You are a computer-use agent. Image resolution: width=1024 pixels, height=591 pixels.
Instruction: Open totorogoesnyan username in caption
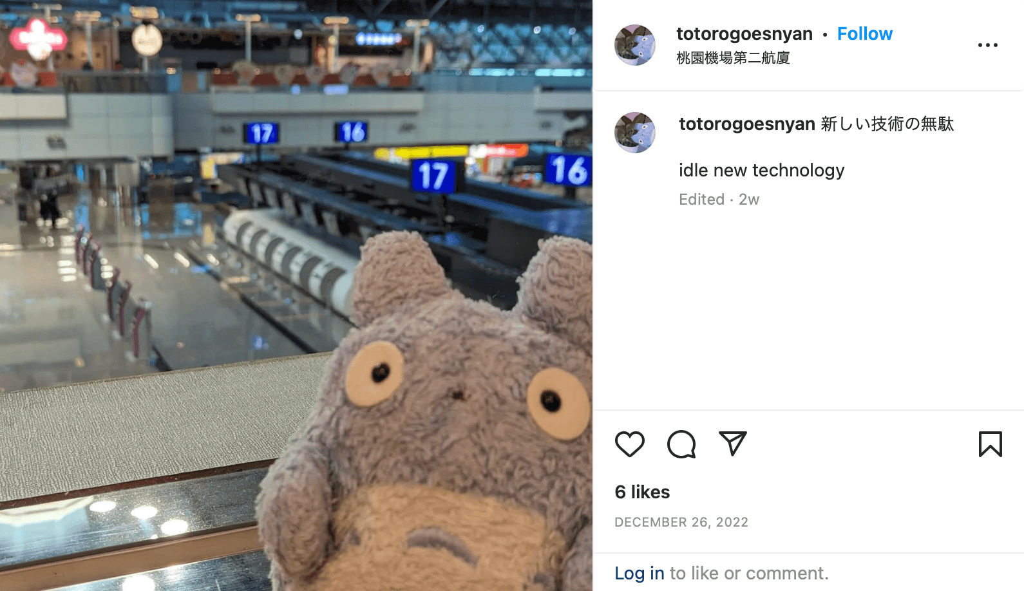coord(746,124)
